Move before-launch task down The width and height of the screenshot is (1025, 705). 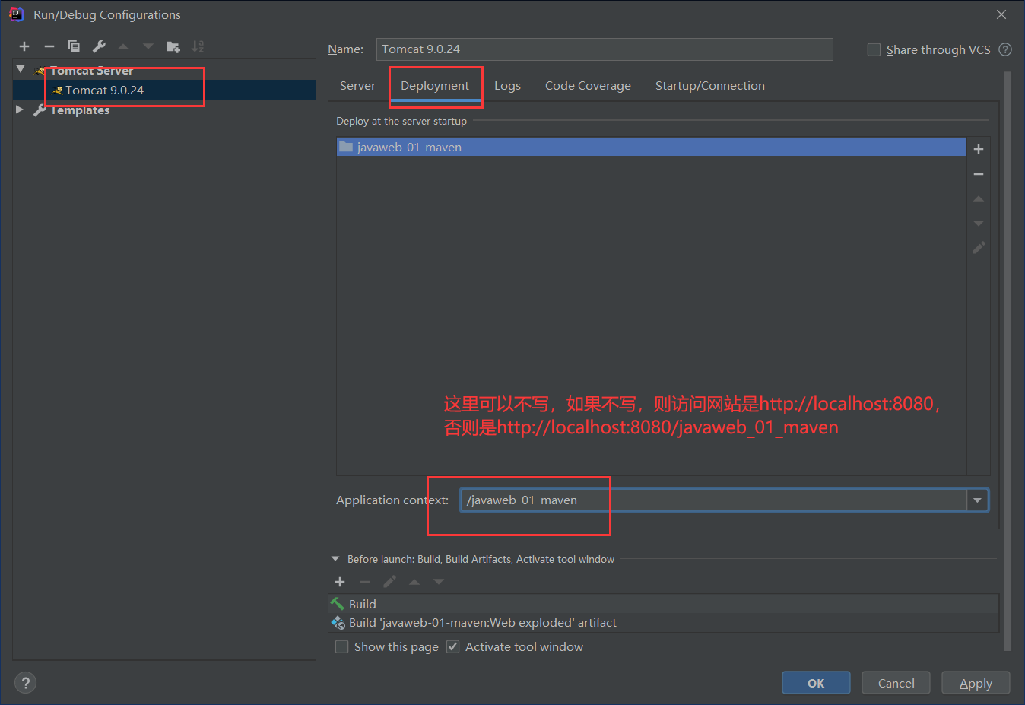tap(439, 582)
